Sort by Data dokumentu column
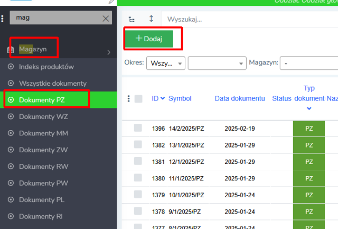The image size is (338, 229). click(x=240, y=98)
